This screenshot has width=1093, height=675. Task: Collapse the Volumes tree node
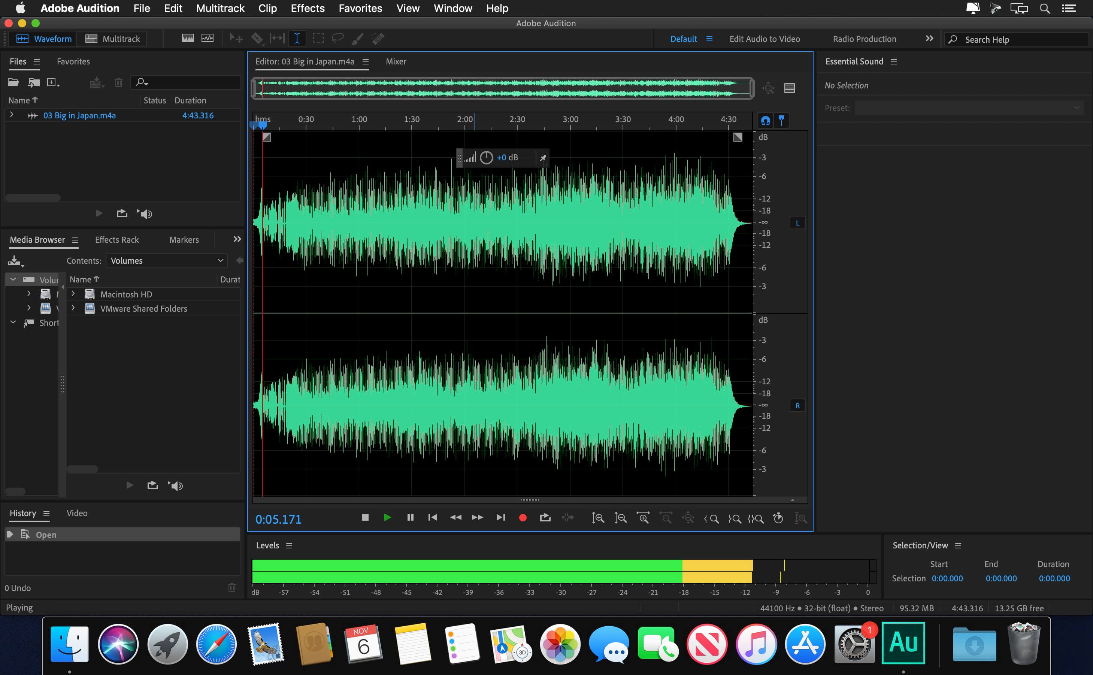(x=13, y=279)
